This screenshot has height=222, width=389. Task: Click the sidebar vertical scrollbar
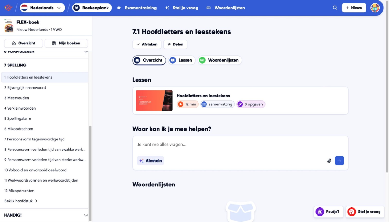coord(90,172)
